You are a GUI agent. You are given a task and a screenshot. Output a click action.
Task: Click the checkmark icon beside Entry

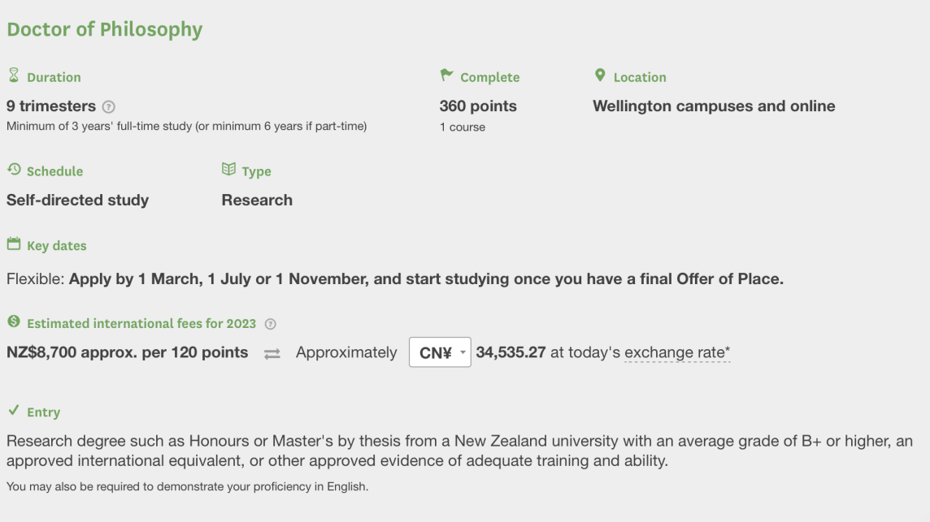14,411
